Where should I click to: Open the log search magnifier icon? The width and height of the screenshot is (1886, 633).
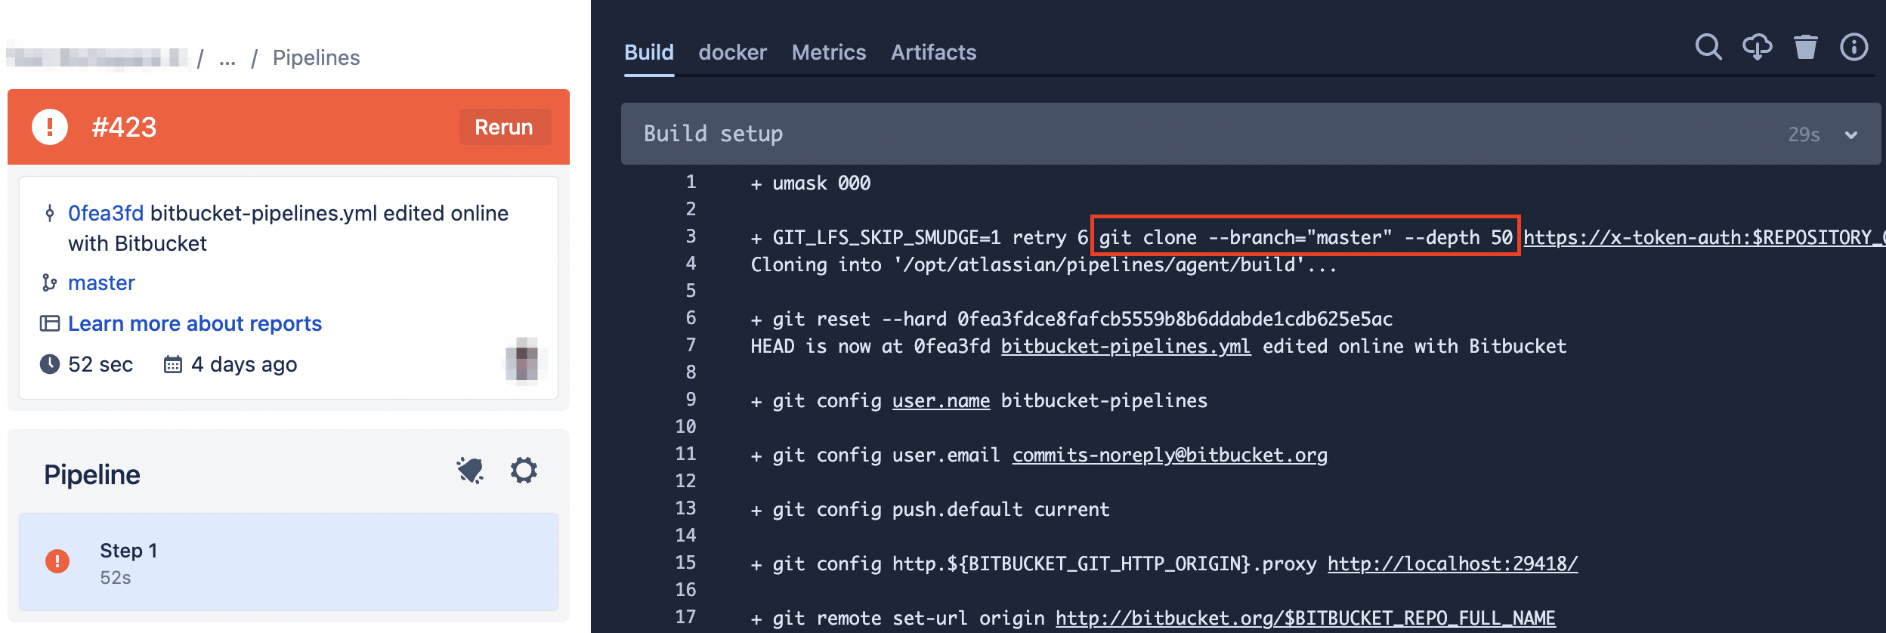1708,48
